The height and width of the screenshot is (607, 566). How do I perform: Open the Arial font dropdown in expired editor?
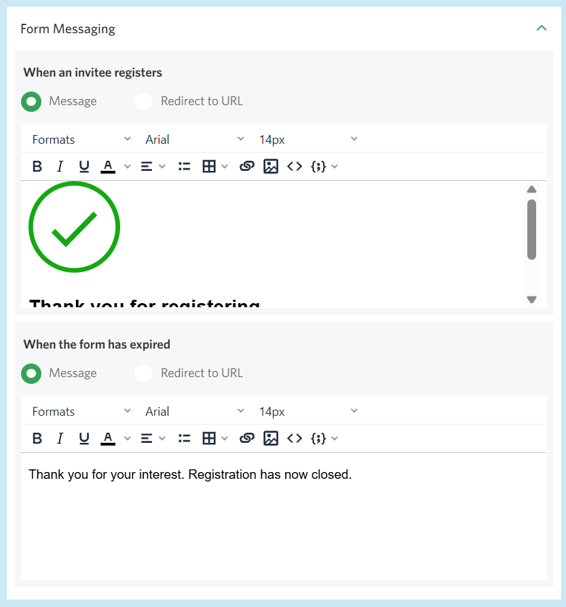[x=195, y=412]
